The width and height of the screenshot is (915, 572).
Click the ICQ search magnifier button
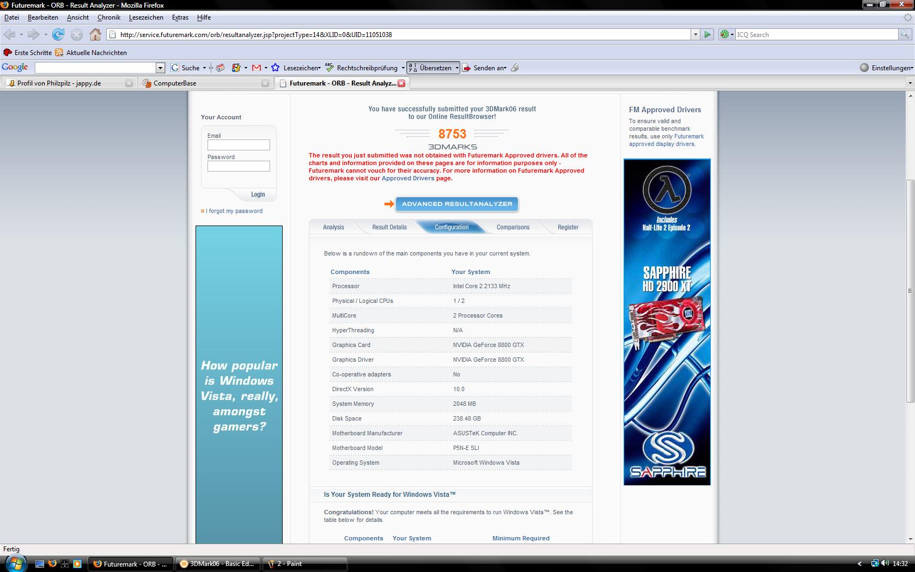click(905, 34)
